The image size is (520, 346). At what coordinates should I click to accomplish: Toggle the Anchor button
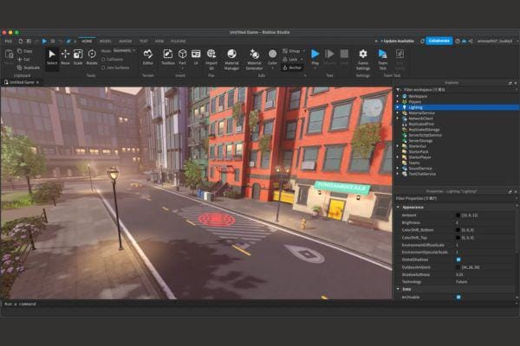tap(292, 67)
